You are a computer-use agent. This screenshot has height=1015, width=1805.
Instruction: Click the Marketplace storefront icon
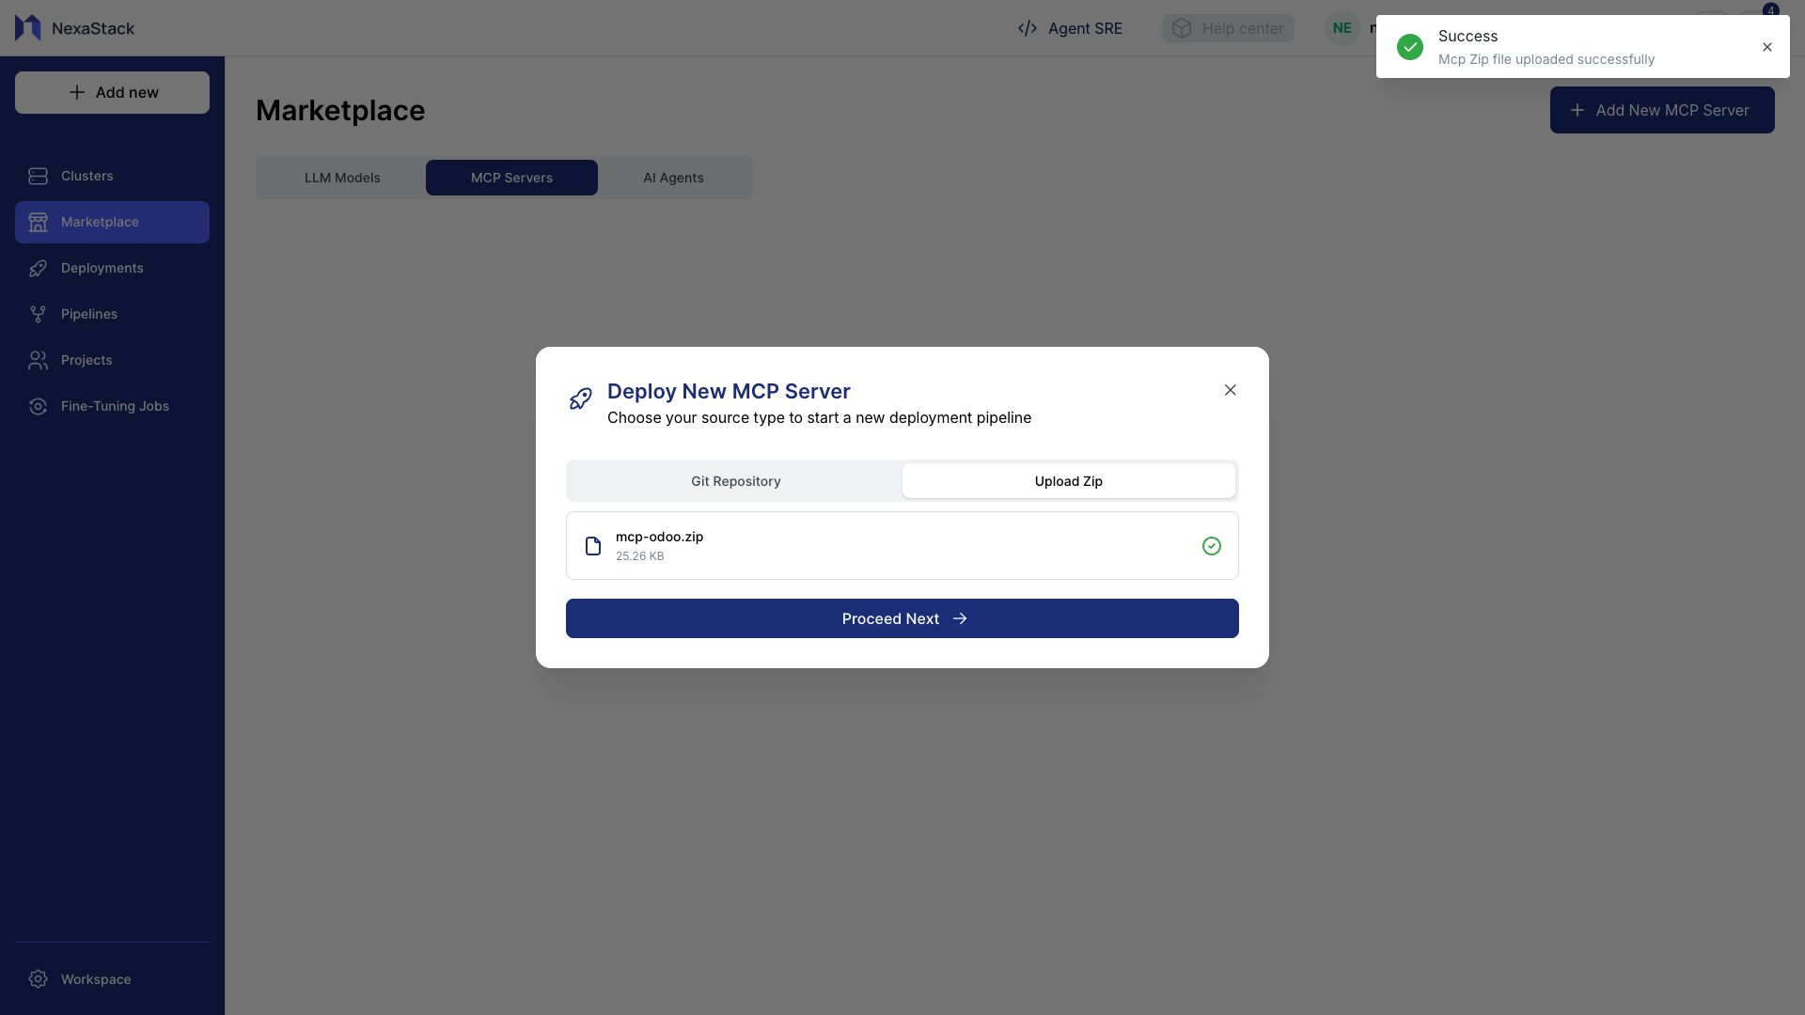(x=38, y=222)
